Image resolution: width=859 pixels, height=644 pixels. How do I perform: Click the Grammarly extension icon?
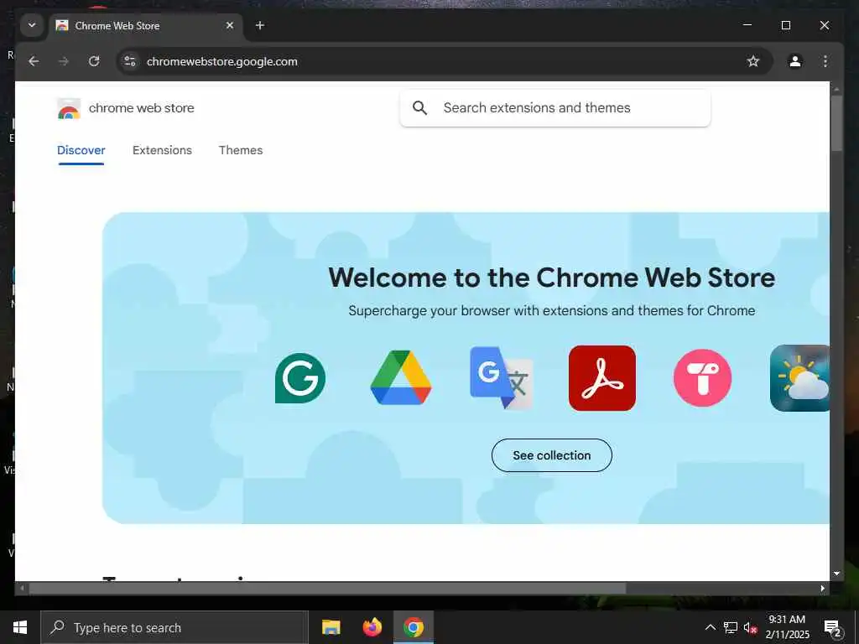[300, 378]
